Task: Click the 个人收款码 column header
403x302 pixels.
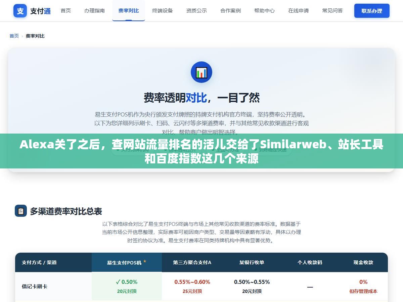Action: 310,262
